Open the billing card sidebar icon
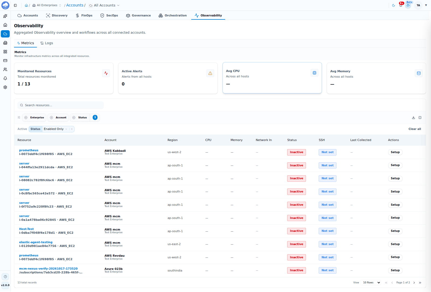431x292 pixels. 5,61
